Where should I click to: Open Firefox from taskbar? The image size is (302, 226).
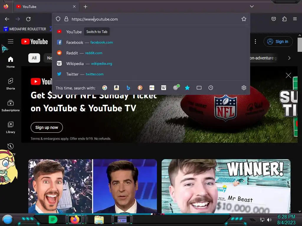point(75,220)
